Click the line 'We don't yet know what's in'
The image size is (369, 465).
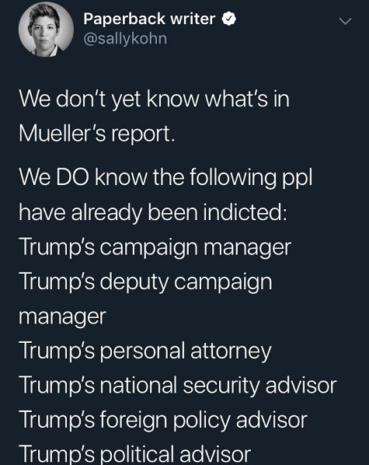[x=154, y=99]
